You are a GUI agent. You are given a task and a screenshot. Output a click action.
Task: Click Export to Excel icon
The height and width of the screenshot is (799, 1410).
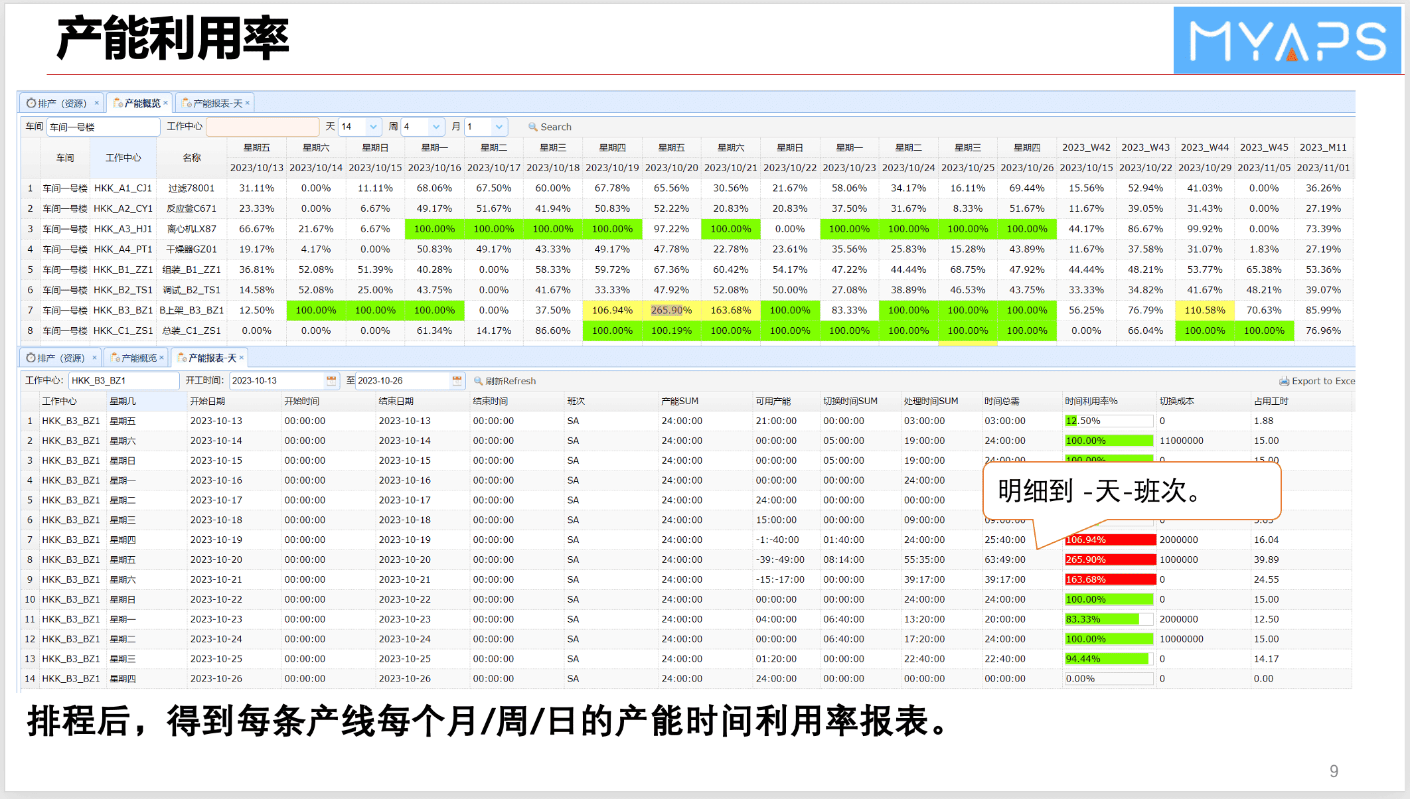[x=1284, y=381]
